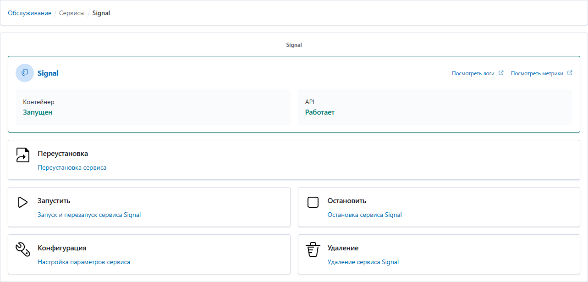Image resolution: width=588 pixels, height=282 pixels.
Task: Click external link icon next to Посмотреть метрики
Action: [570, 73]
